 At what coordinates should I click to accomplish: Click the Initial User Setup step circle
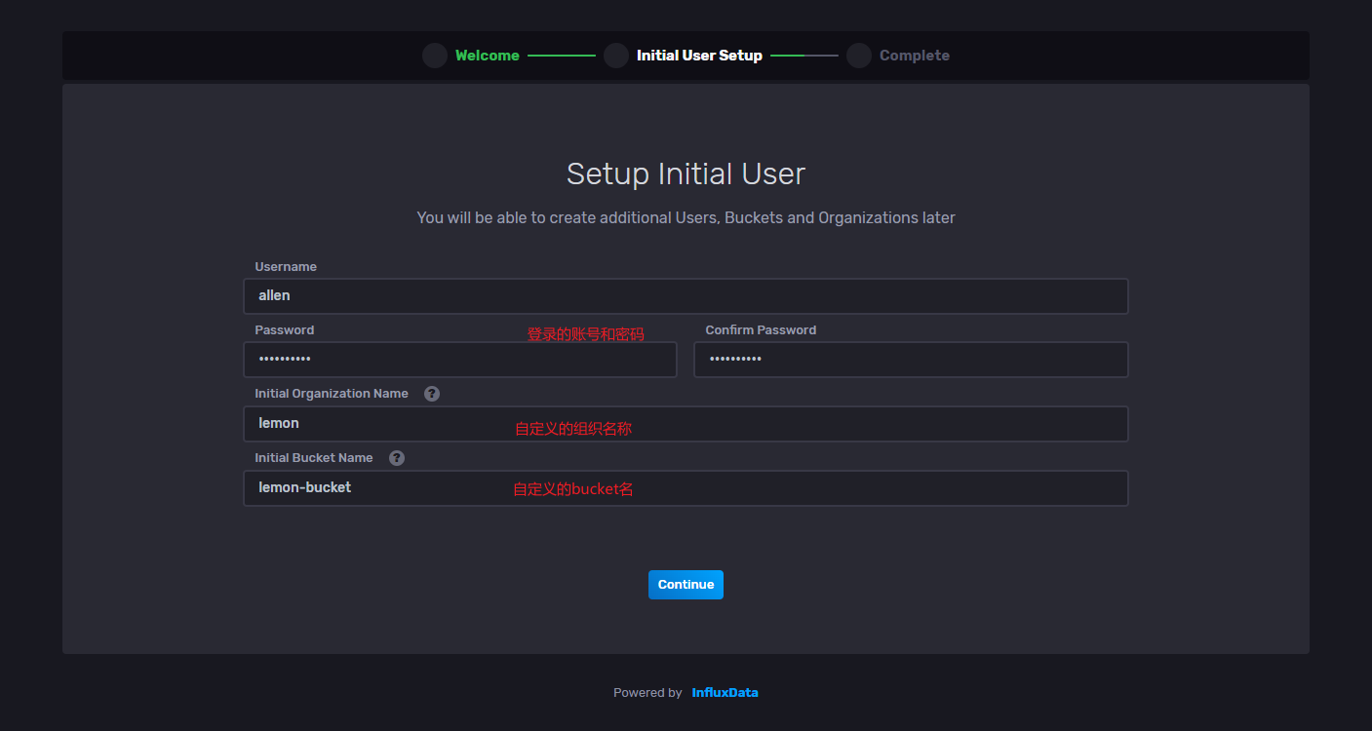(x=616, y=56)
